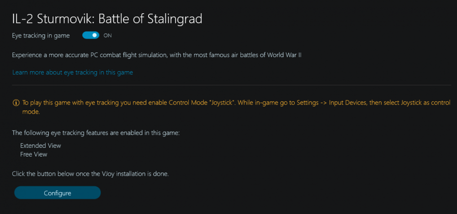Click the info icon beside the joystick warning

(x=16, y=103)
